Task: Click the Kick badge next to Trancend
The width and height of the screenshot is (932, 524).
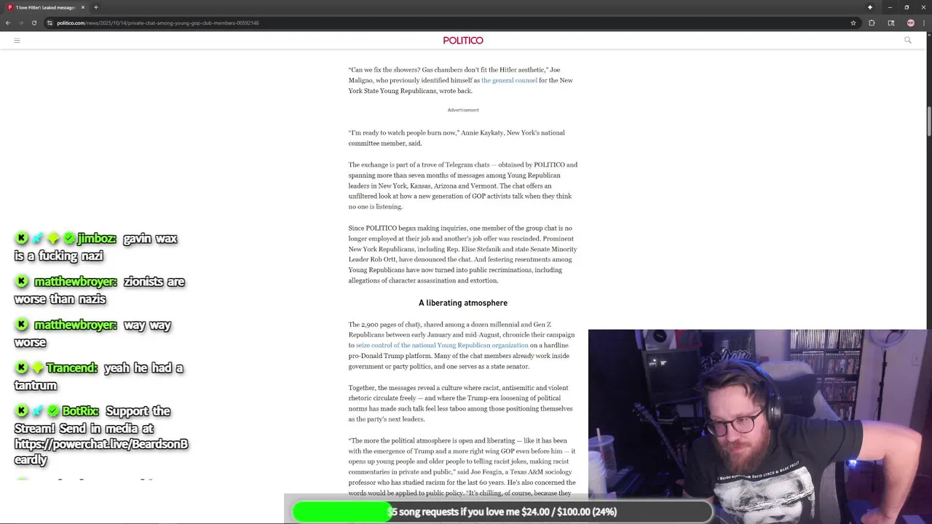Action: tap(22, 368)
